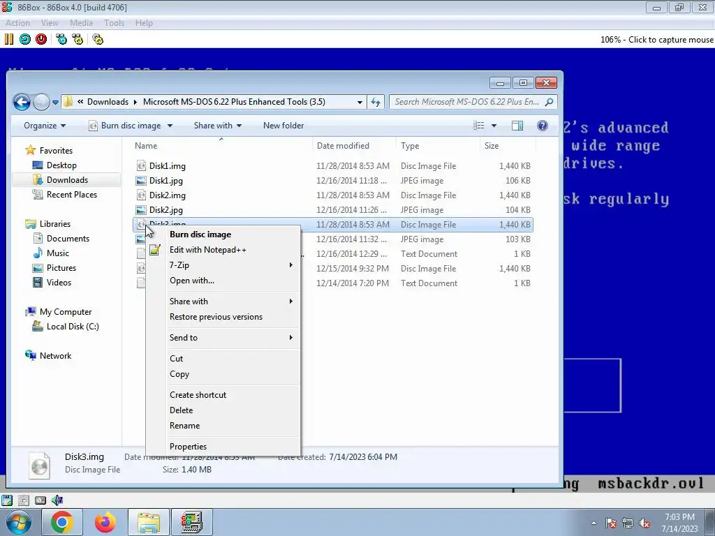This screenshot has width=715, height=536.
Task: Click the sound speaker icon in status bar
Action: click(57, 500)
